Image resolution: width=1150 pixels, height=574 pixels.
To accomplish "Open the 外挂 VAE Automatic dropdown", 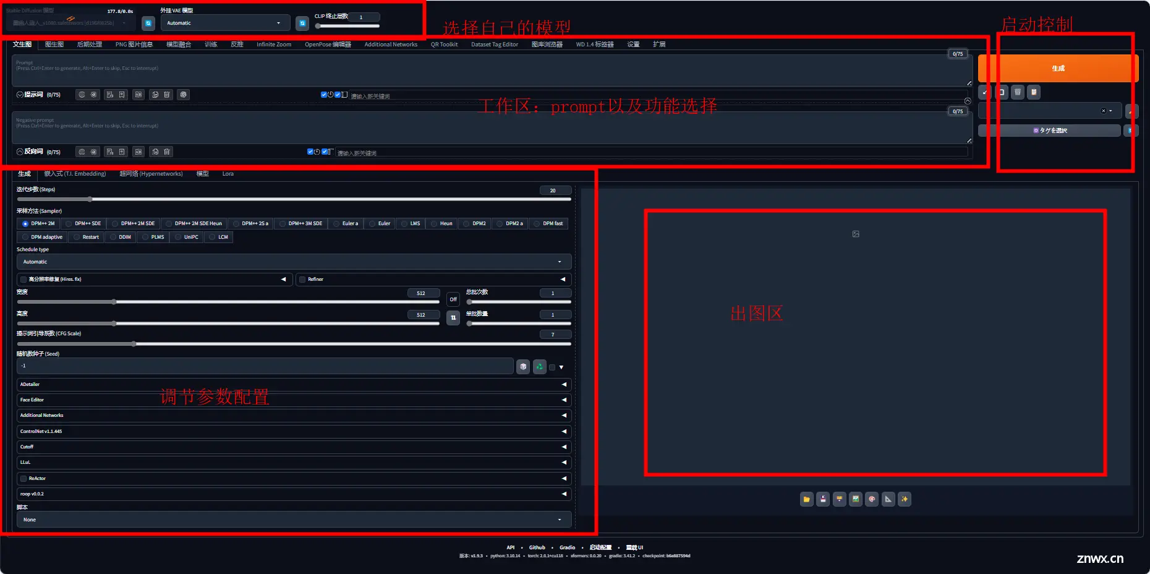I will pos(225,23).
